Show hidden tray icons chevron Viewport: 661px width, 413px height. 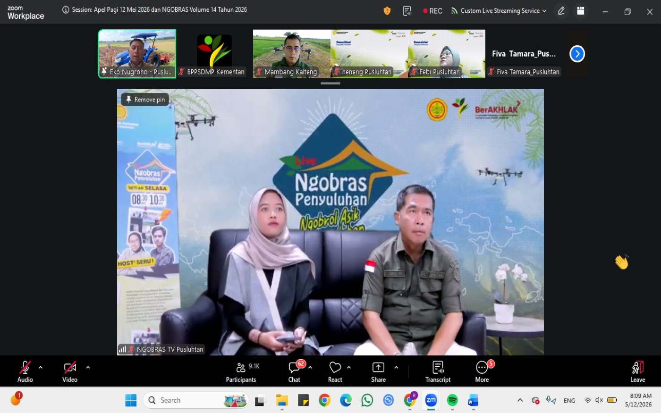coord(520,400)
